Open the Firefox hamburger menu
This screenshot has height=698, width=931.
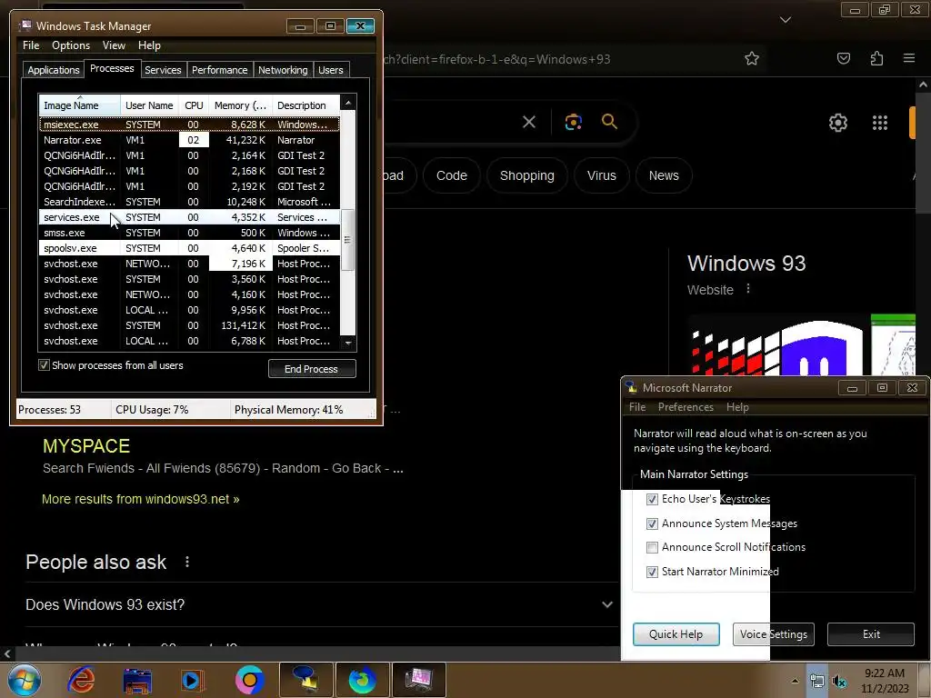point(909,58)
